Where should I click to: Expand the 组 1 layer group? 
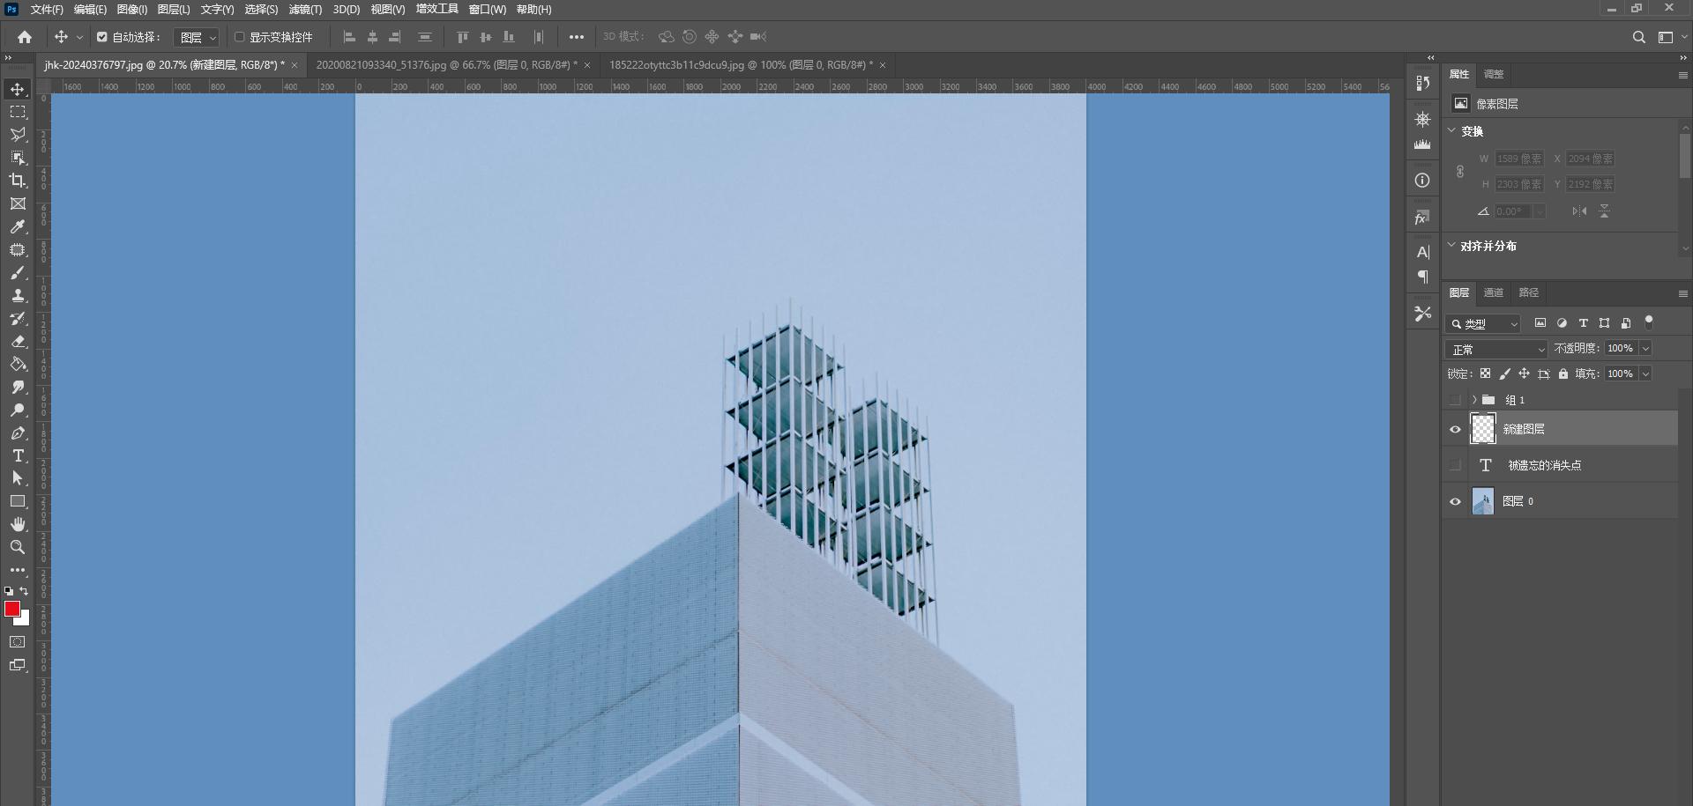(x=1473, y=400)
